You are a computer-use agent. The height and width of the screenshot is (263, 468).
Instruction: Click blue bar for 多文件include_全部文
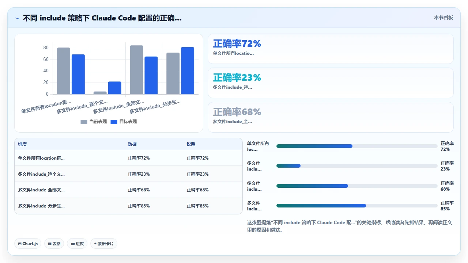[x=151, y=75]
